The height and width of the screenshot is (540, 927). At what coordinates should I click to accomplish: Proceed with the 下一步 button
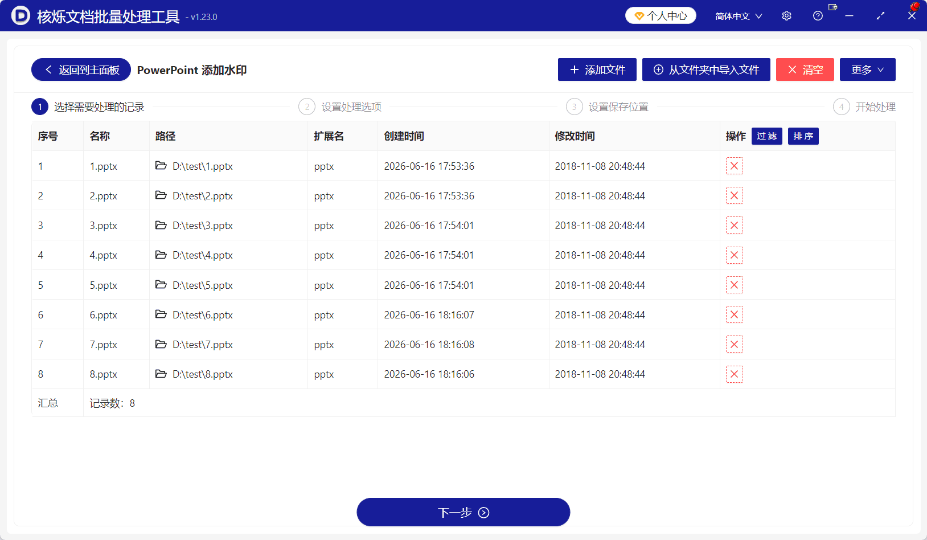tap(463, 512)
